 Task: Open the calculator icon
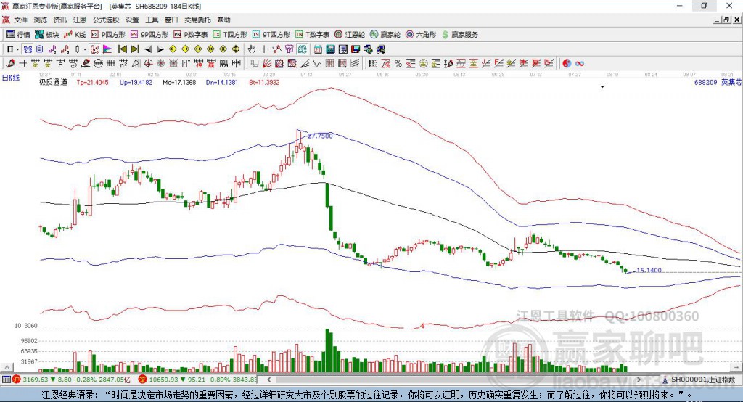click(x=330, y=49)
